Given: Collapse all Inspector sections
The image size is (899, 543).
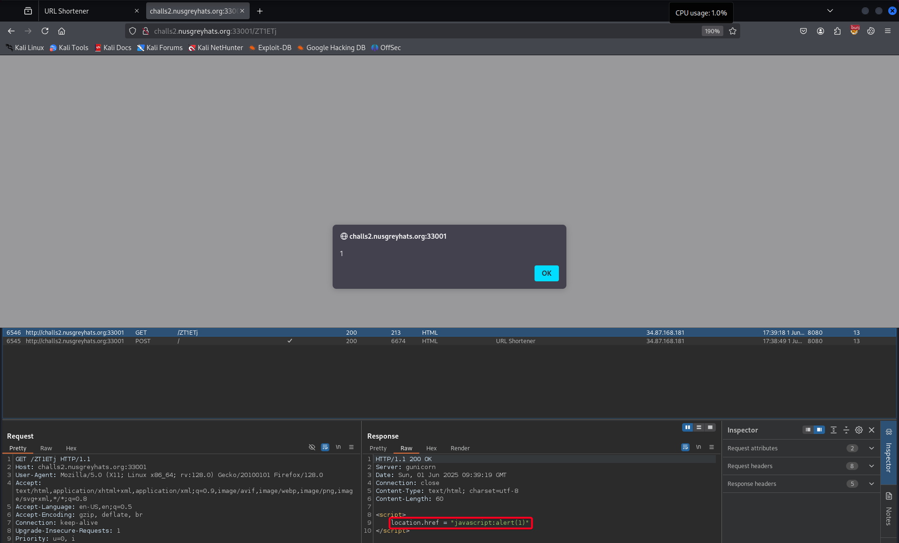Looking at the screenshot, I should (846, 430).
